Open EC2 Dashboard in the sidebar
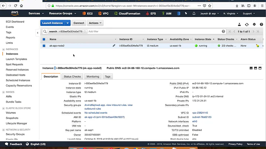Image resolution: width=266 pixels, height=149 pixels. point(15,22)
